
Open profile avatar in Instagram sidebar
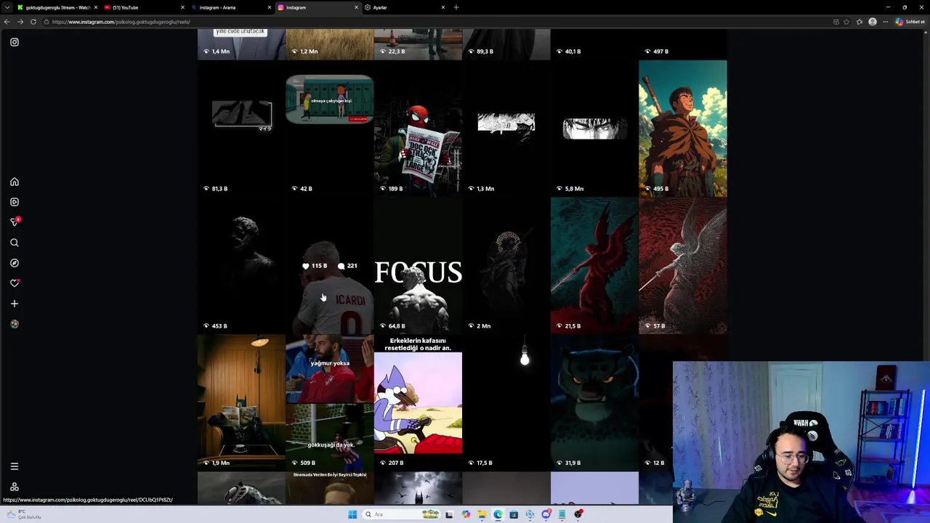point(15,324)
